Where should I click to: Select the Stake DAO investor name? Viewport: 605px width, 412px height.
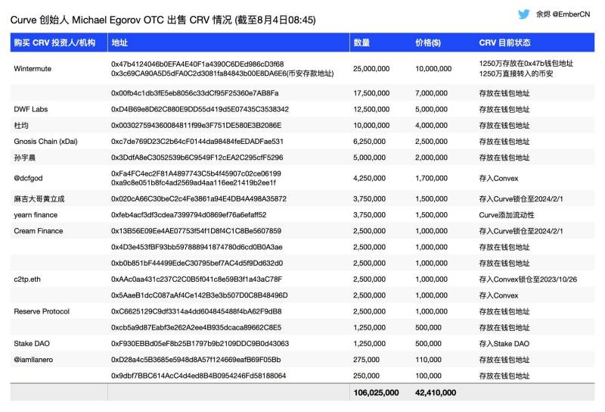click(32, 344)
